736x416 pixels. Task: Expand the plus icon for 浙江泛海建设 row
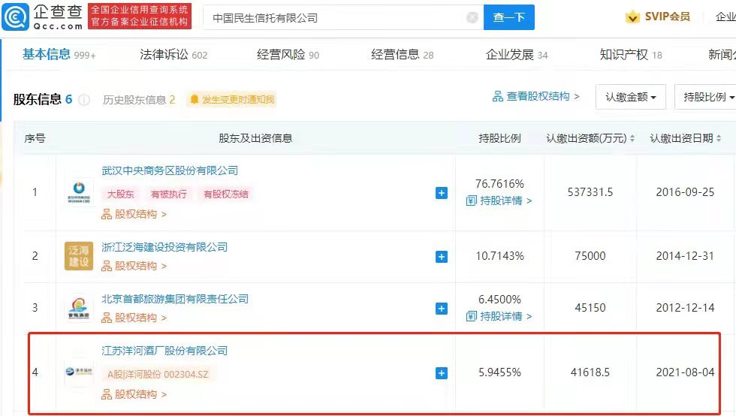pos(442,257)
